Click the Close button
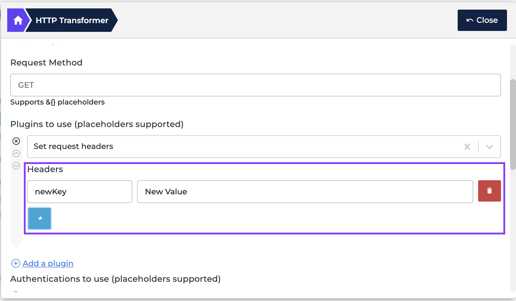Screen dimensions: 516x301 pos(482,20)
